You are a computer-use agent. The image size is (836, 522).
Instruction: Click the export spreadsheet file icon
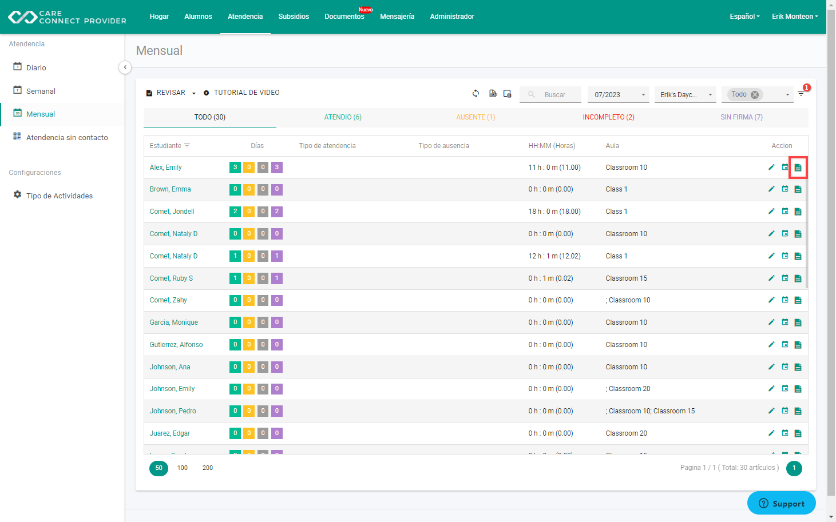(493, 94)
